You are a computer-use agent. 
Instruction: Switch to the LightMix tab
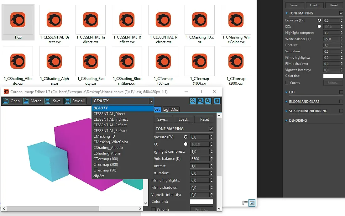[170, 109]
